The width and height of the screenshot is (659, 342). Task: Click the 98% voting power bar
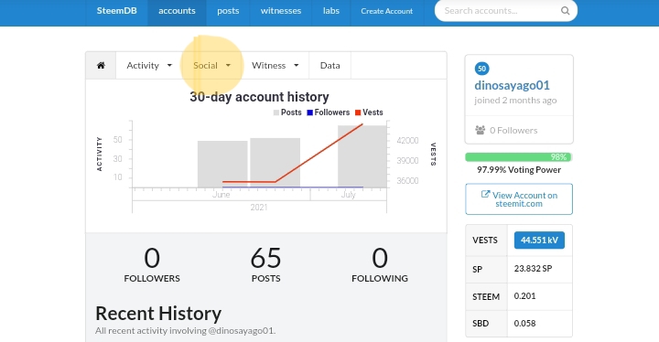(518, 157)
